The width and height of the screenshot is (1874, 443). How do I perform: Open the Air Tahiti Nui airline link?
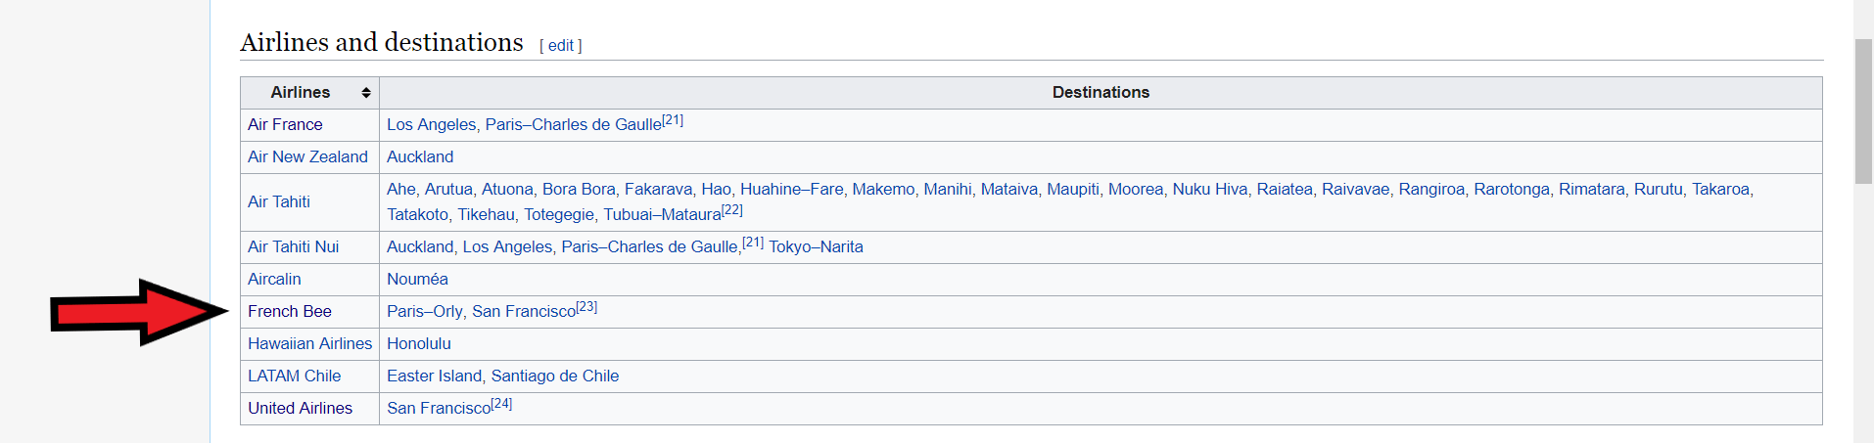[293, 246]
